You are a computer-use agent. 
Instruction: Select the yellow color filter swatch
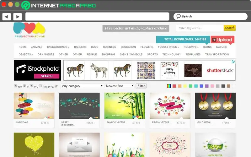tap(185, 86)
